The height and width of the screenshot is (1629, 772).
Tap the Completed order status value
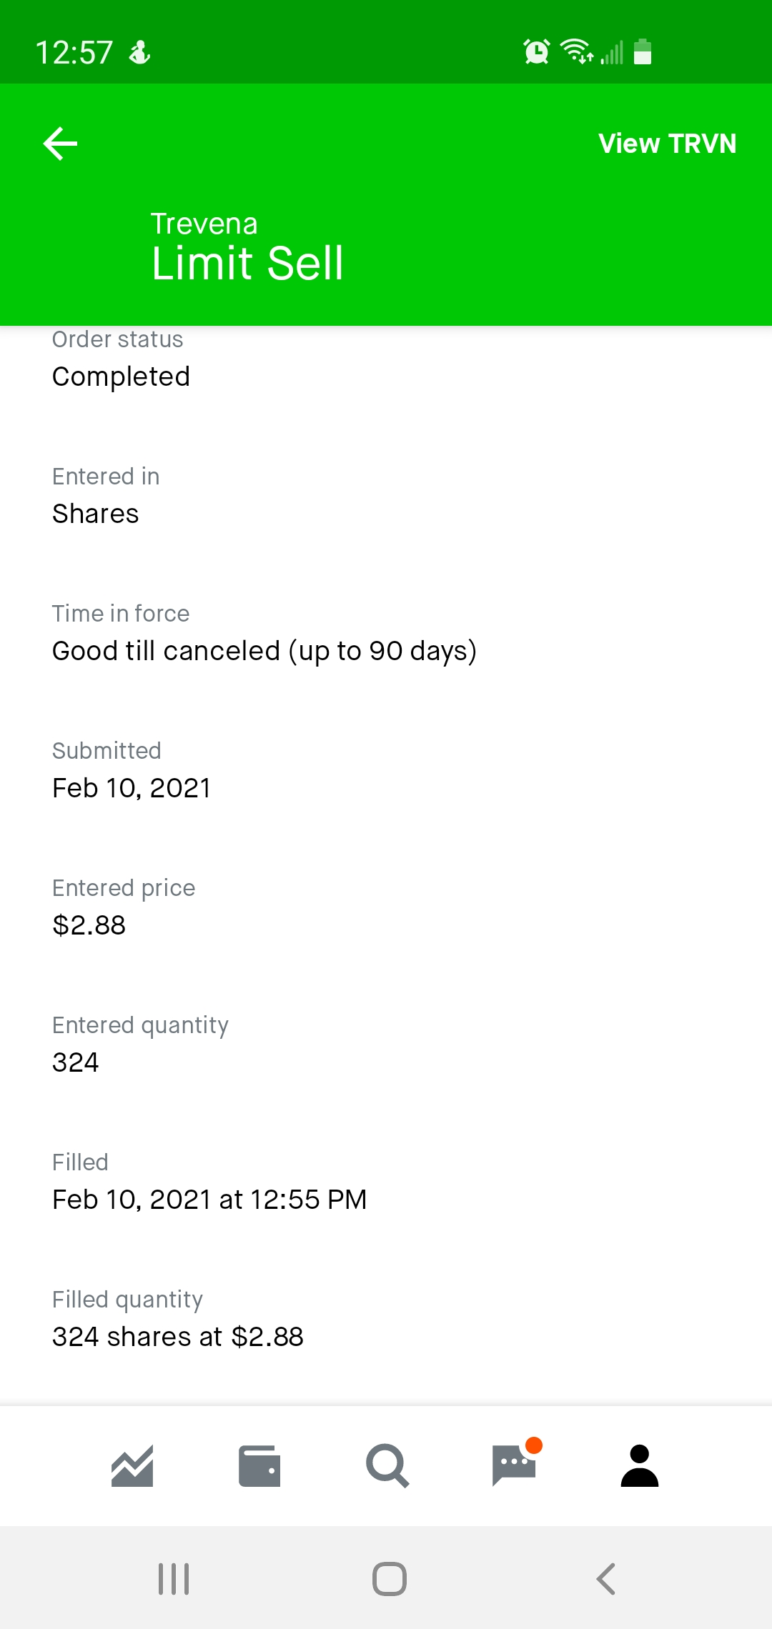(121, 377)
